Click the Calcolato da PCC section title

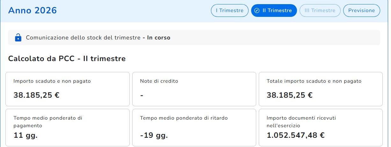[67, 59]
